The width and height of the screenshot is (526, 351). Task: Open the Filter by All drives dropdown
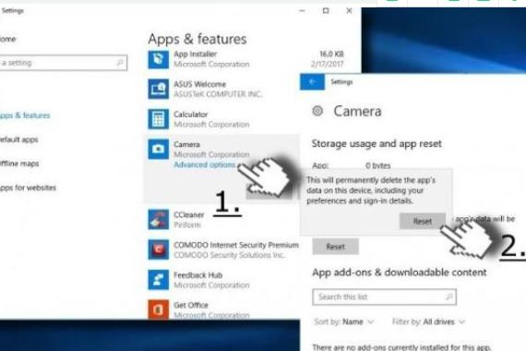click(x=429, y=321)
